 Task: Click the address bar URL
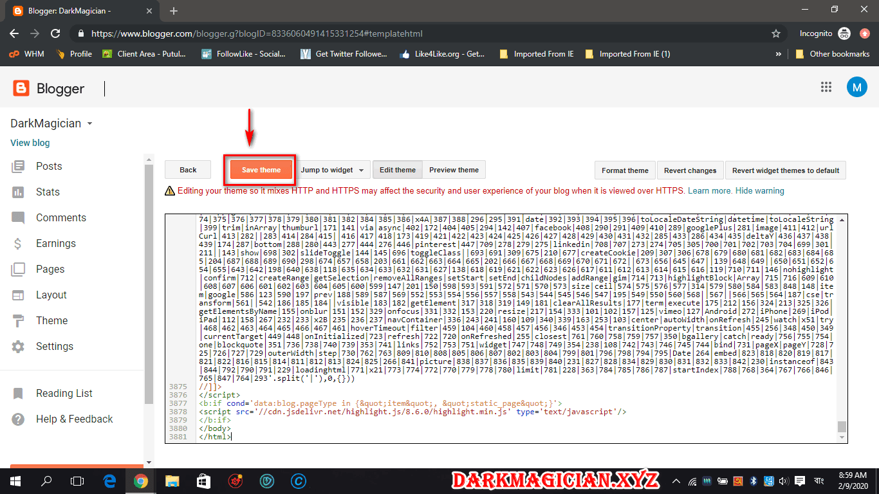coord(257,33)
